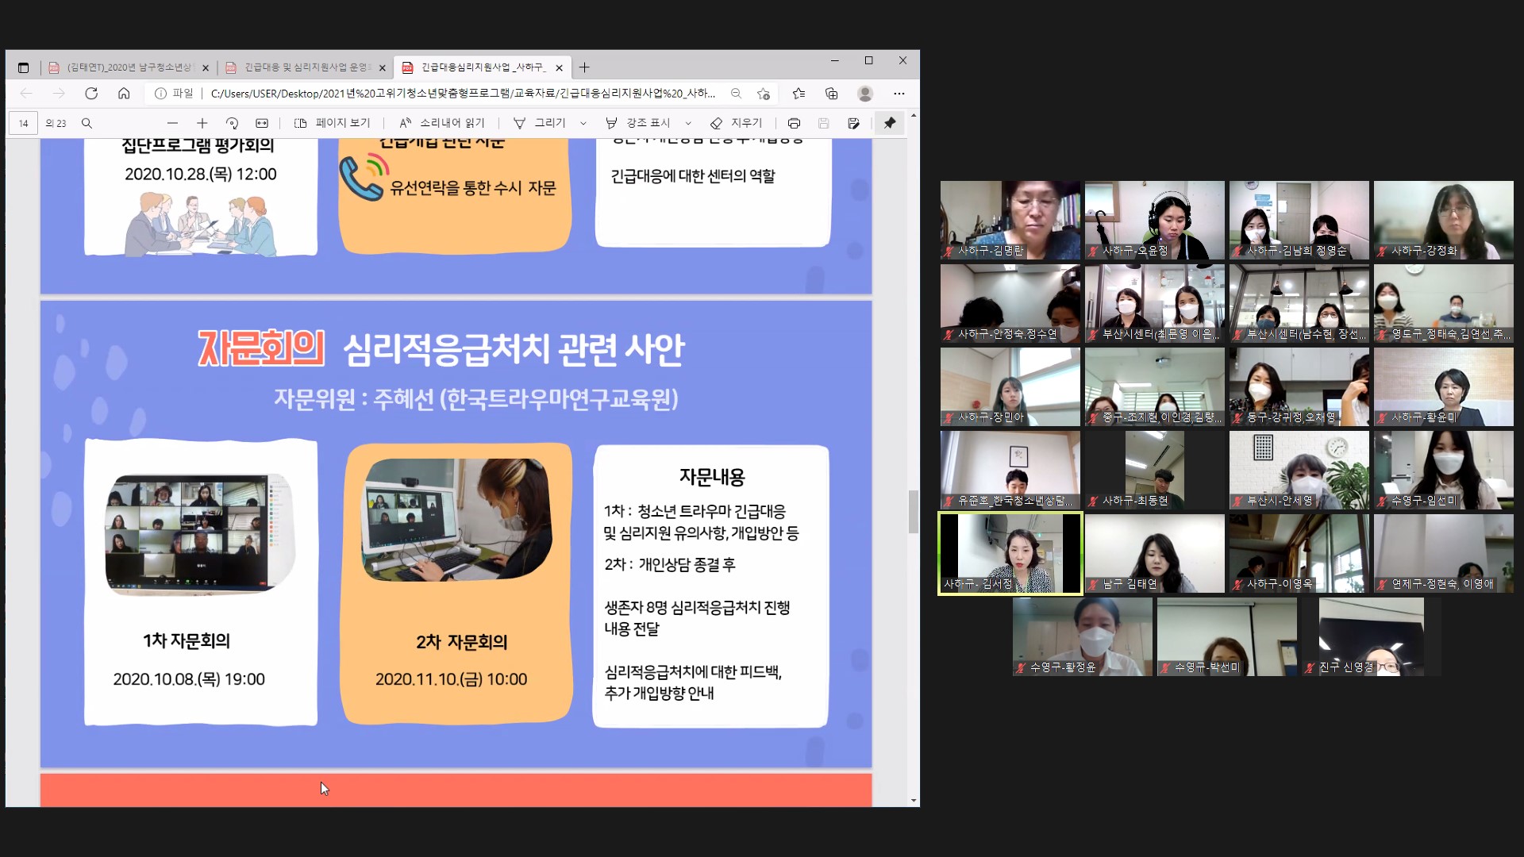This screenshot has height=857, width=1524.
Task: Toggle 소리내어 읽기 read aloud
Action: click(442, 123)
